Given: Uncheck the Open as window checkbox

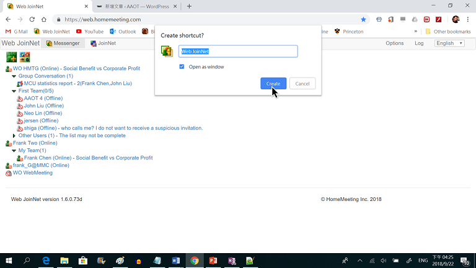Looking at the screenshot, I should [x=182, y=66].
